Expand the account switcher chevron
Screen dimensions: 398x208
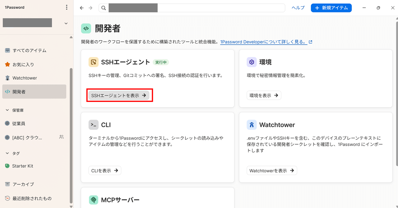[66, 23]
